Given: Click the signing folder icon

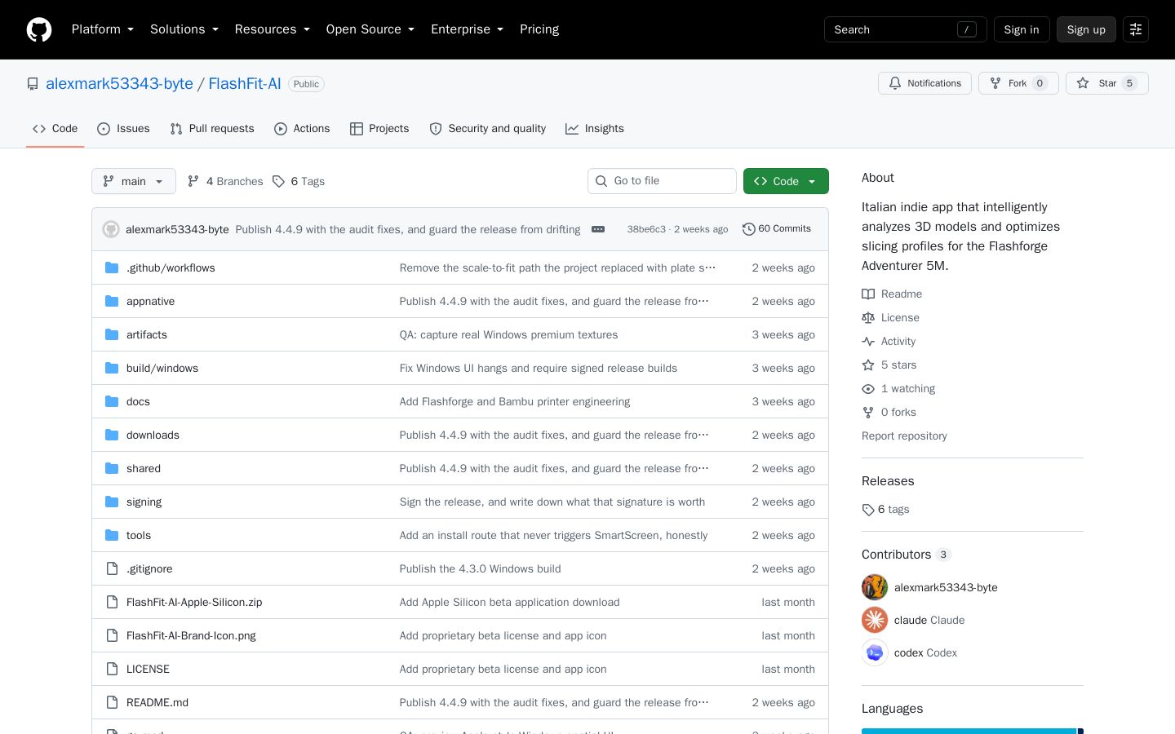Looking at the screenshot, I should (x=112, y=502).
